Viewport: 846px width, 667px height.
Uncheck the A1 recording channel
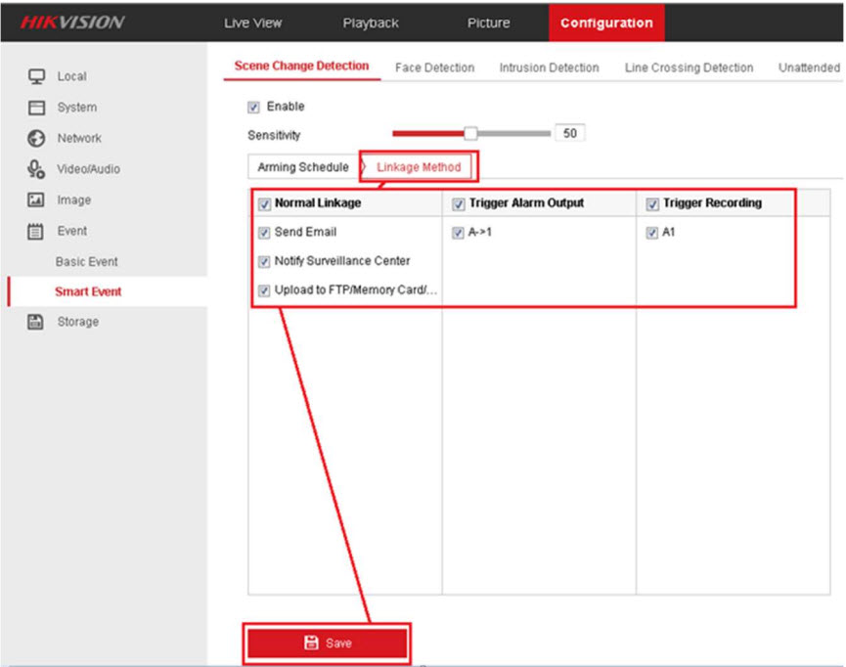click(652, 233)
